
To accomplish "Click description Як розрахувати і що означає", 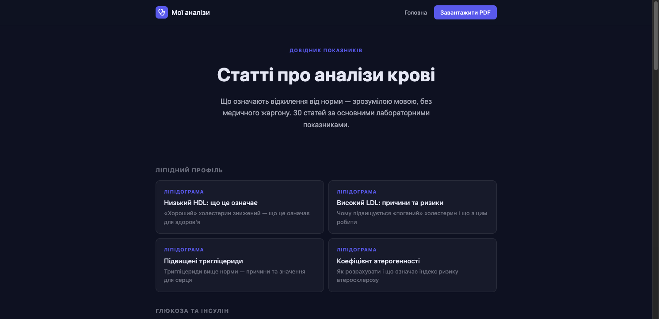I will (398, 276).
